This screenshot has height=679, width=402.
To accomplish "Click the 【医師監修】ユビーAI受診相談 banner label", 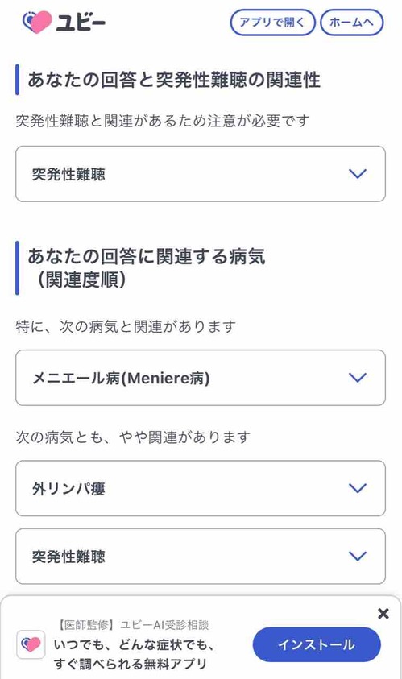I will [x=131, y=625].
